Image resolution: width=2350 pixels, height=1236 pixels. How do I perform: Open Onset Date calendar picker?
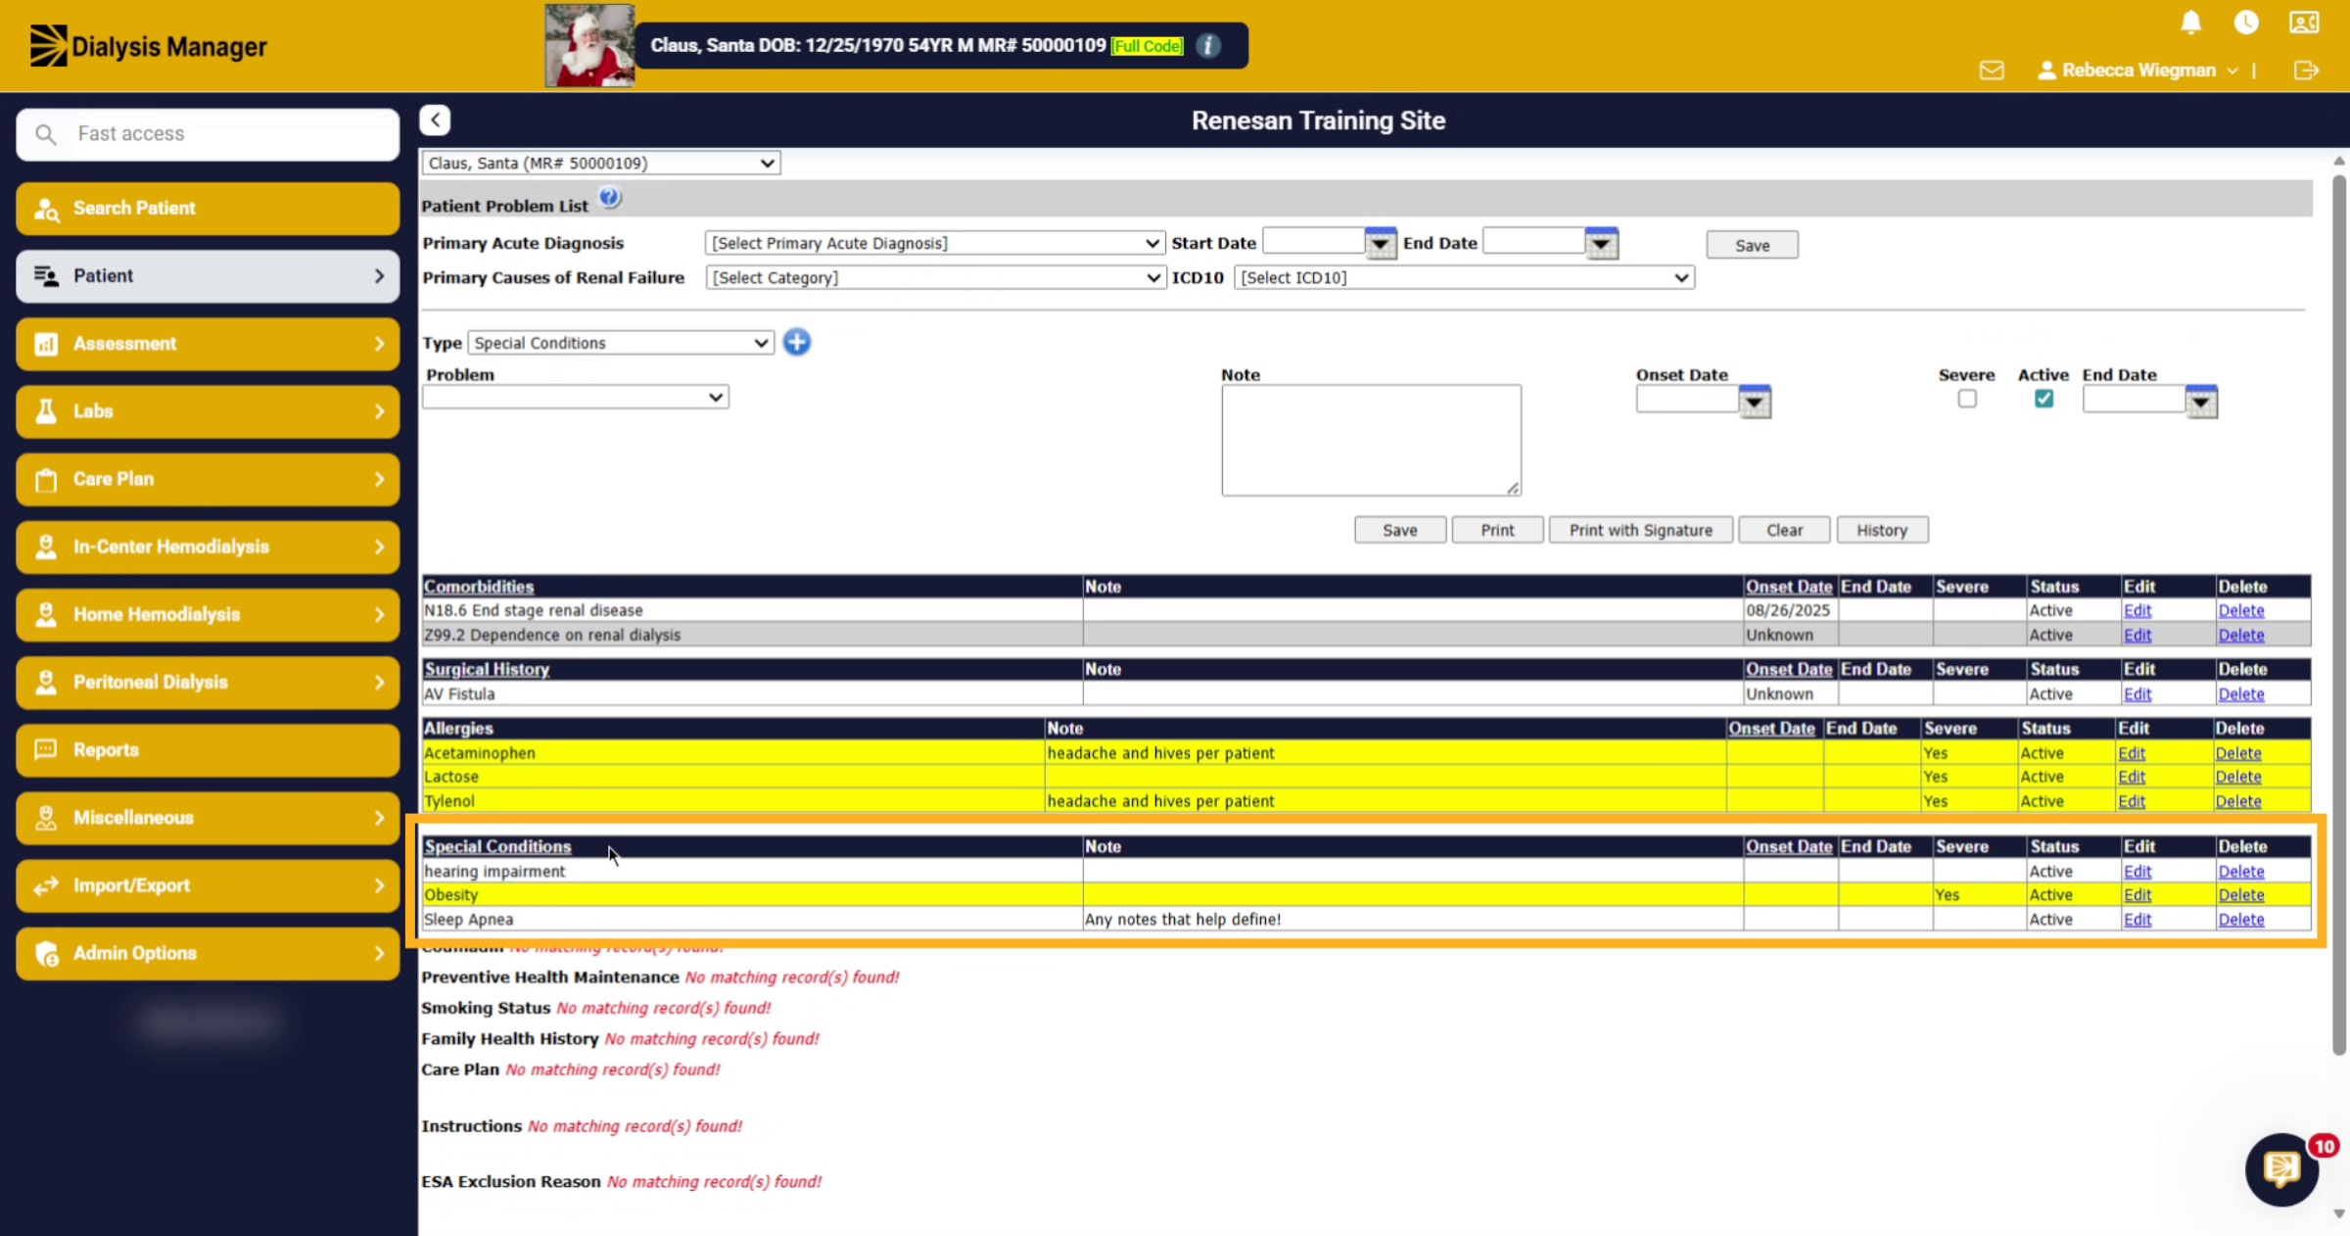(x=1755, y=402)
